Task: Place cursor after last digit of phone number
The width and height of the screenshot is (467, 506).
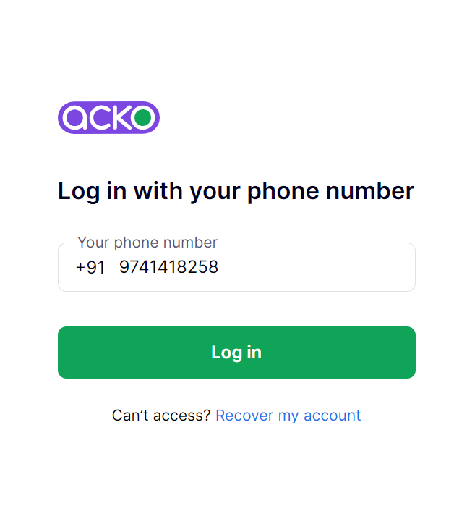Action: click(219, 267)
